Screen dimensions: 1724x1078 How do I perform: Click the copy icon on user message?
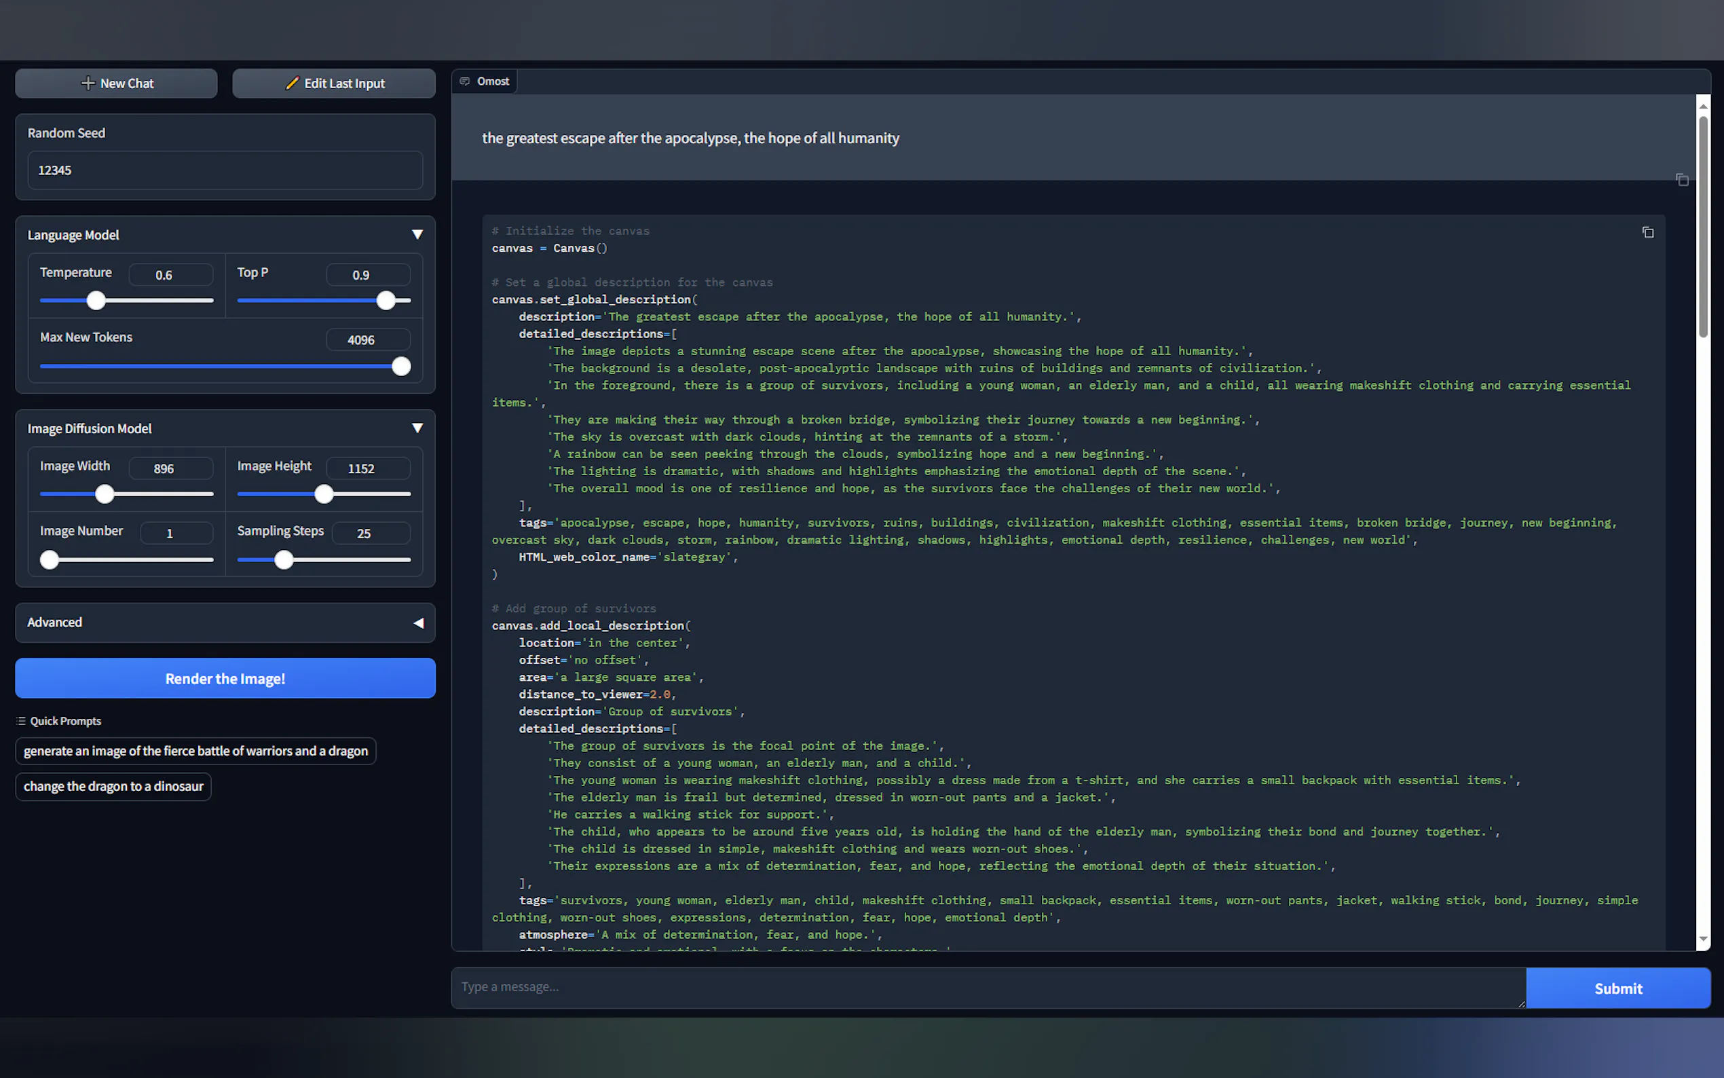point(1682,180)
